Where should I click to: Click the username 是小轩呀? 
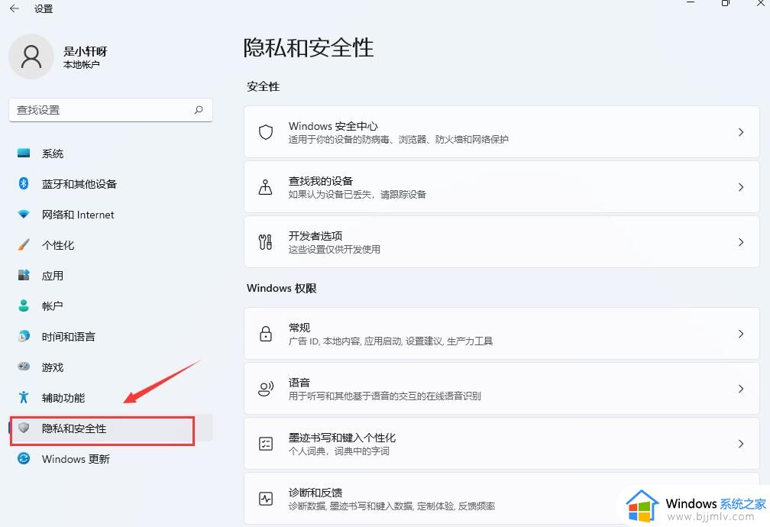85,51
